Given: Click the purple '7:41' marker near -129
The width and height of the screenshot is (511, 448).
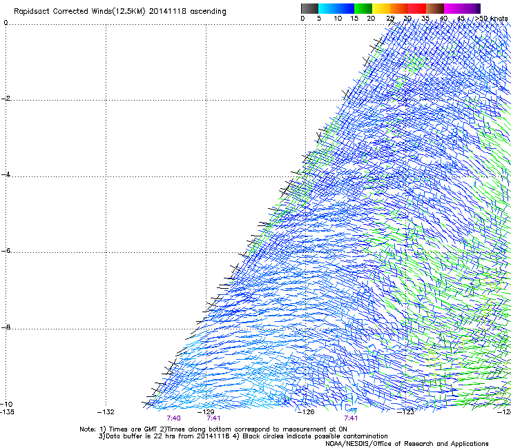Looking at the screenshot, I should coord(214,418).
